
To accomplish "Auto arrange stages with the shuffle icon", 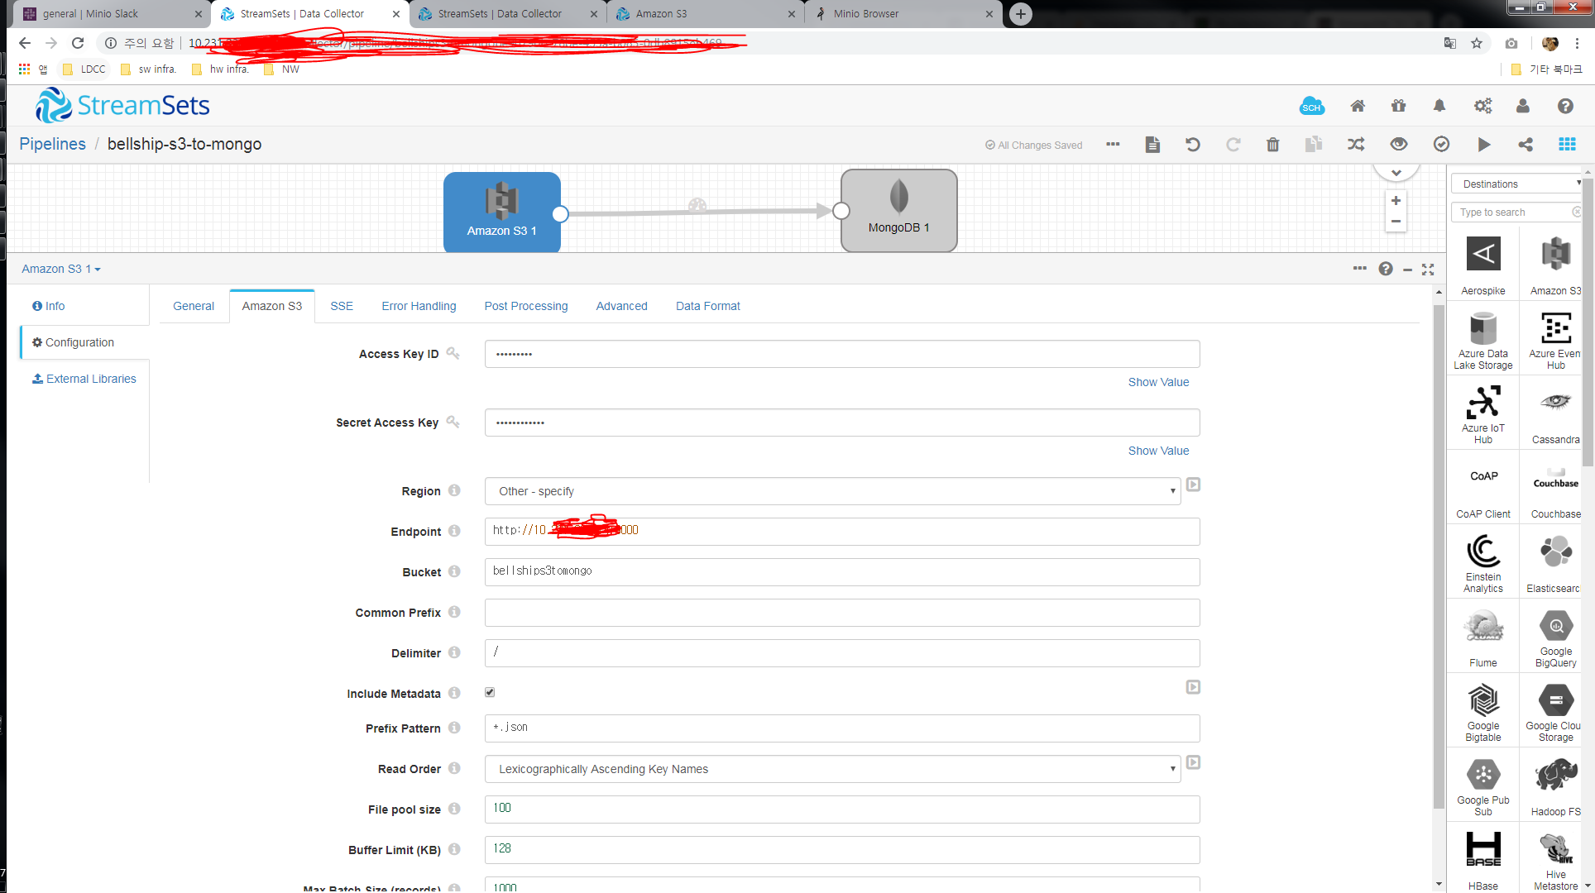I will pyautogui.click(x=1356, y=144).
